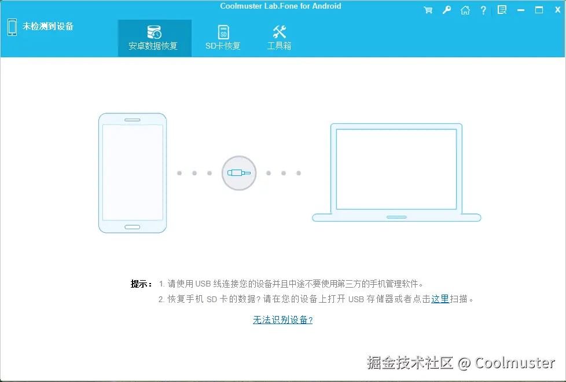Click the key registration icon
The image size is (566, 382).
pyautogui.click(x=447, y=10)
